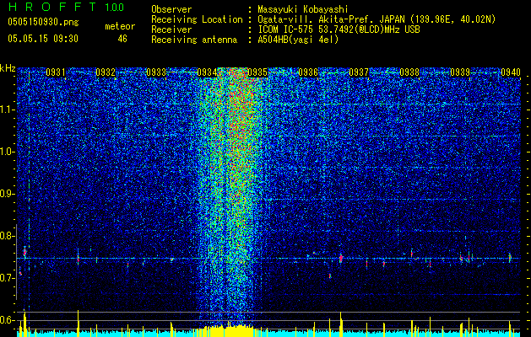The image size is (531, 337).
Task: Click the date stamp 05.05.15 09:30
Action: [x=43, y=39]
